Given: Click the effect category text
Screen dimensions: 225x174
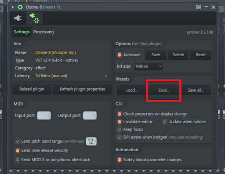Looking at the screenshot, I should click(x=40, y=68).
